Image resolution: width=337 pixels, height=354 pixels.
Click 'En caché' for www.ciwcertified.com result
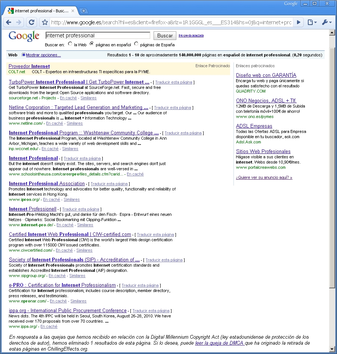click(x=64, y=250)
